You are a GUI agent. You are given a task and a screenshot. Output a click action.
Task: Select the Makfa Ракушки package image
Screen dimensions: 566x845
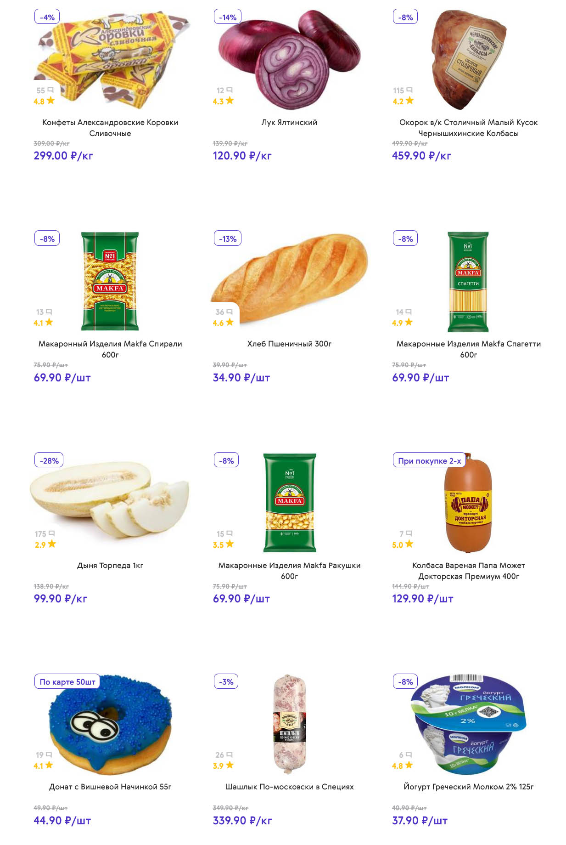289,503
